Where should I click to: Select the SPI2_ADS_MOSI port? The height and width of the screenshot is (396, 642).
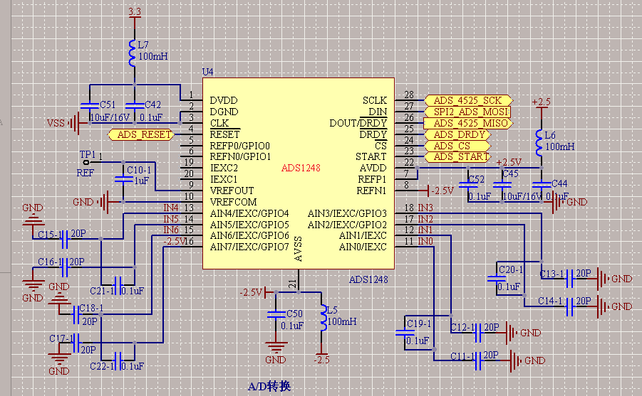(468, 112)
